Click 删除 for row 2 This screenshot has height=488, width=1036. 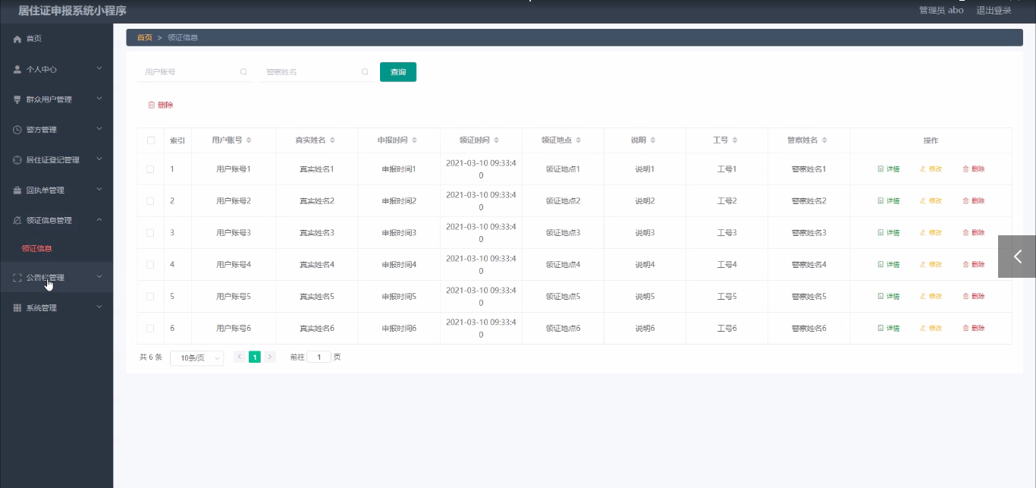(x=974, y=201)
